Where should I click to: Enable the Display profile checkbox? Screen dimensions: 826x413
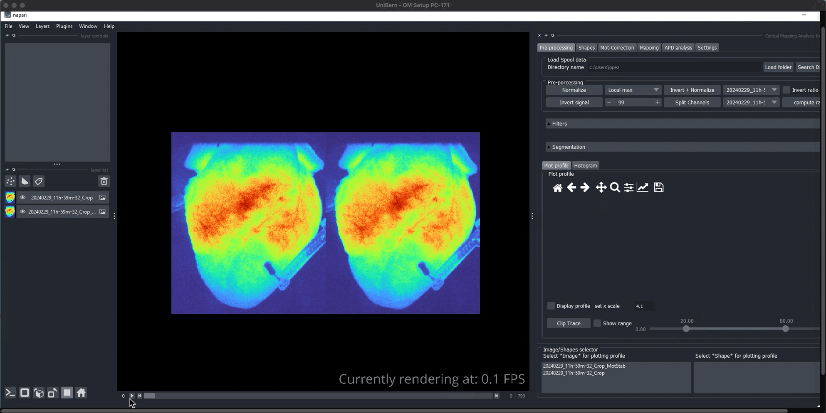[x=551, y=306]
